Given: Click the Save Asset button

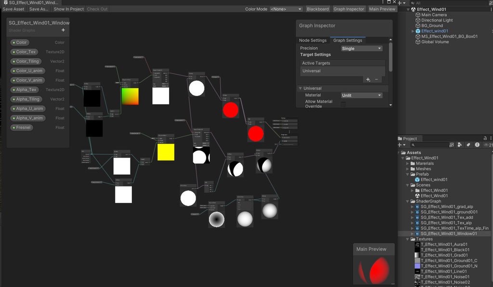Looking at the screenshot, I should (x=13, y=9).
